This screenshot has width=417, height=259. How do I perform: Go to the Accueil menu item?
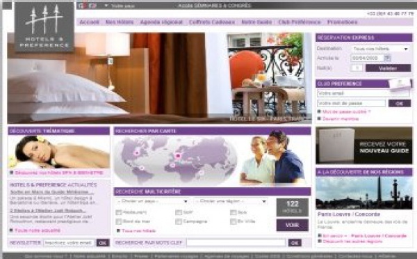tap(90, 22)
